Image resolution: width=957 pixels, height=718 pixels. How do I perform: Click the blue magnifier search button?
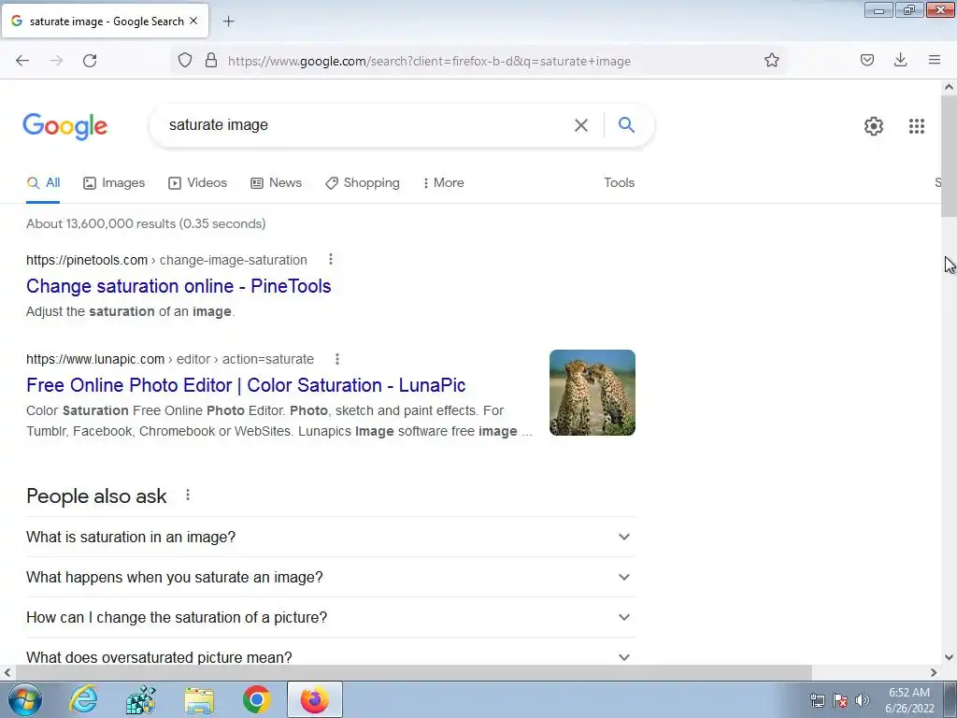[x=626, y=124]
